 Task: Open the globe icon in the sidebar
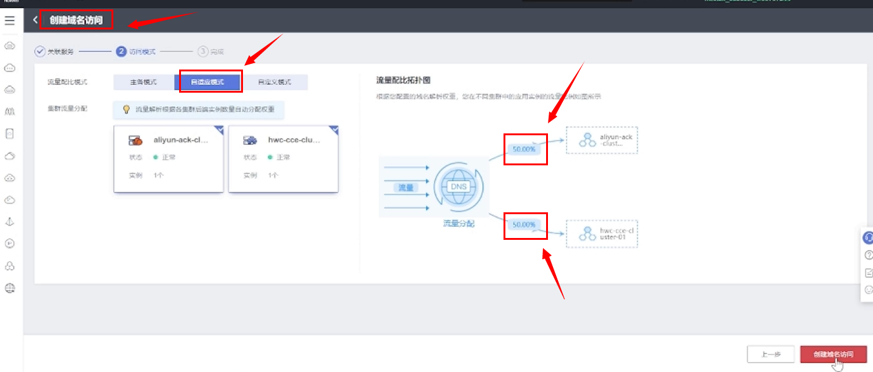9,288
